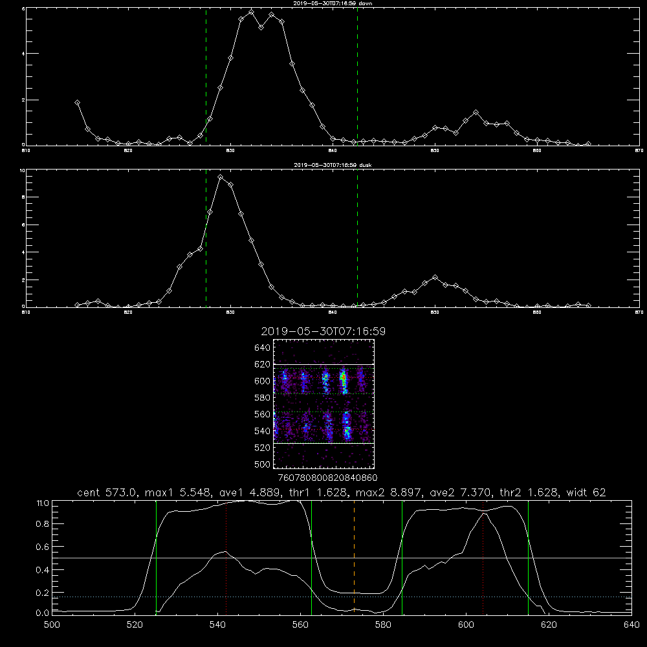The height and width of the screenshot is (647, 647).
Task: Click the secondary peak diamond near 850 in the dusk plot
Action: (435, 278)
